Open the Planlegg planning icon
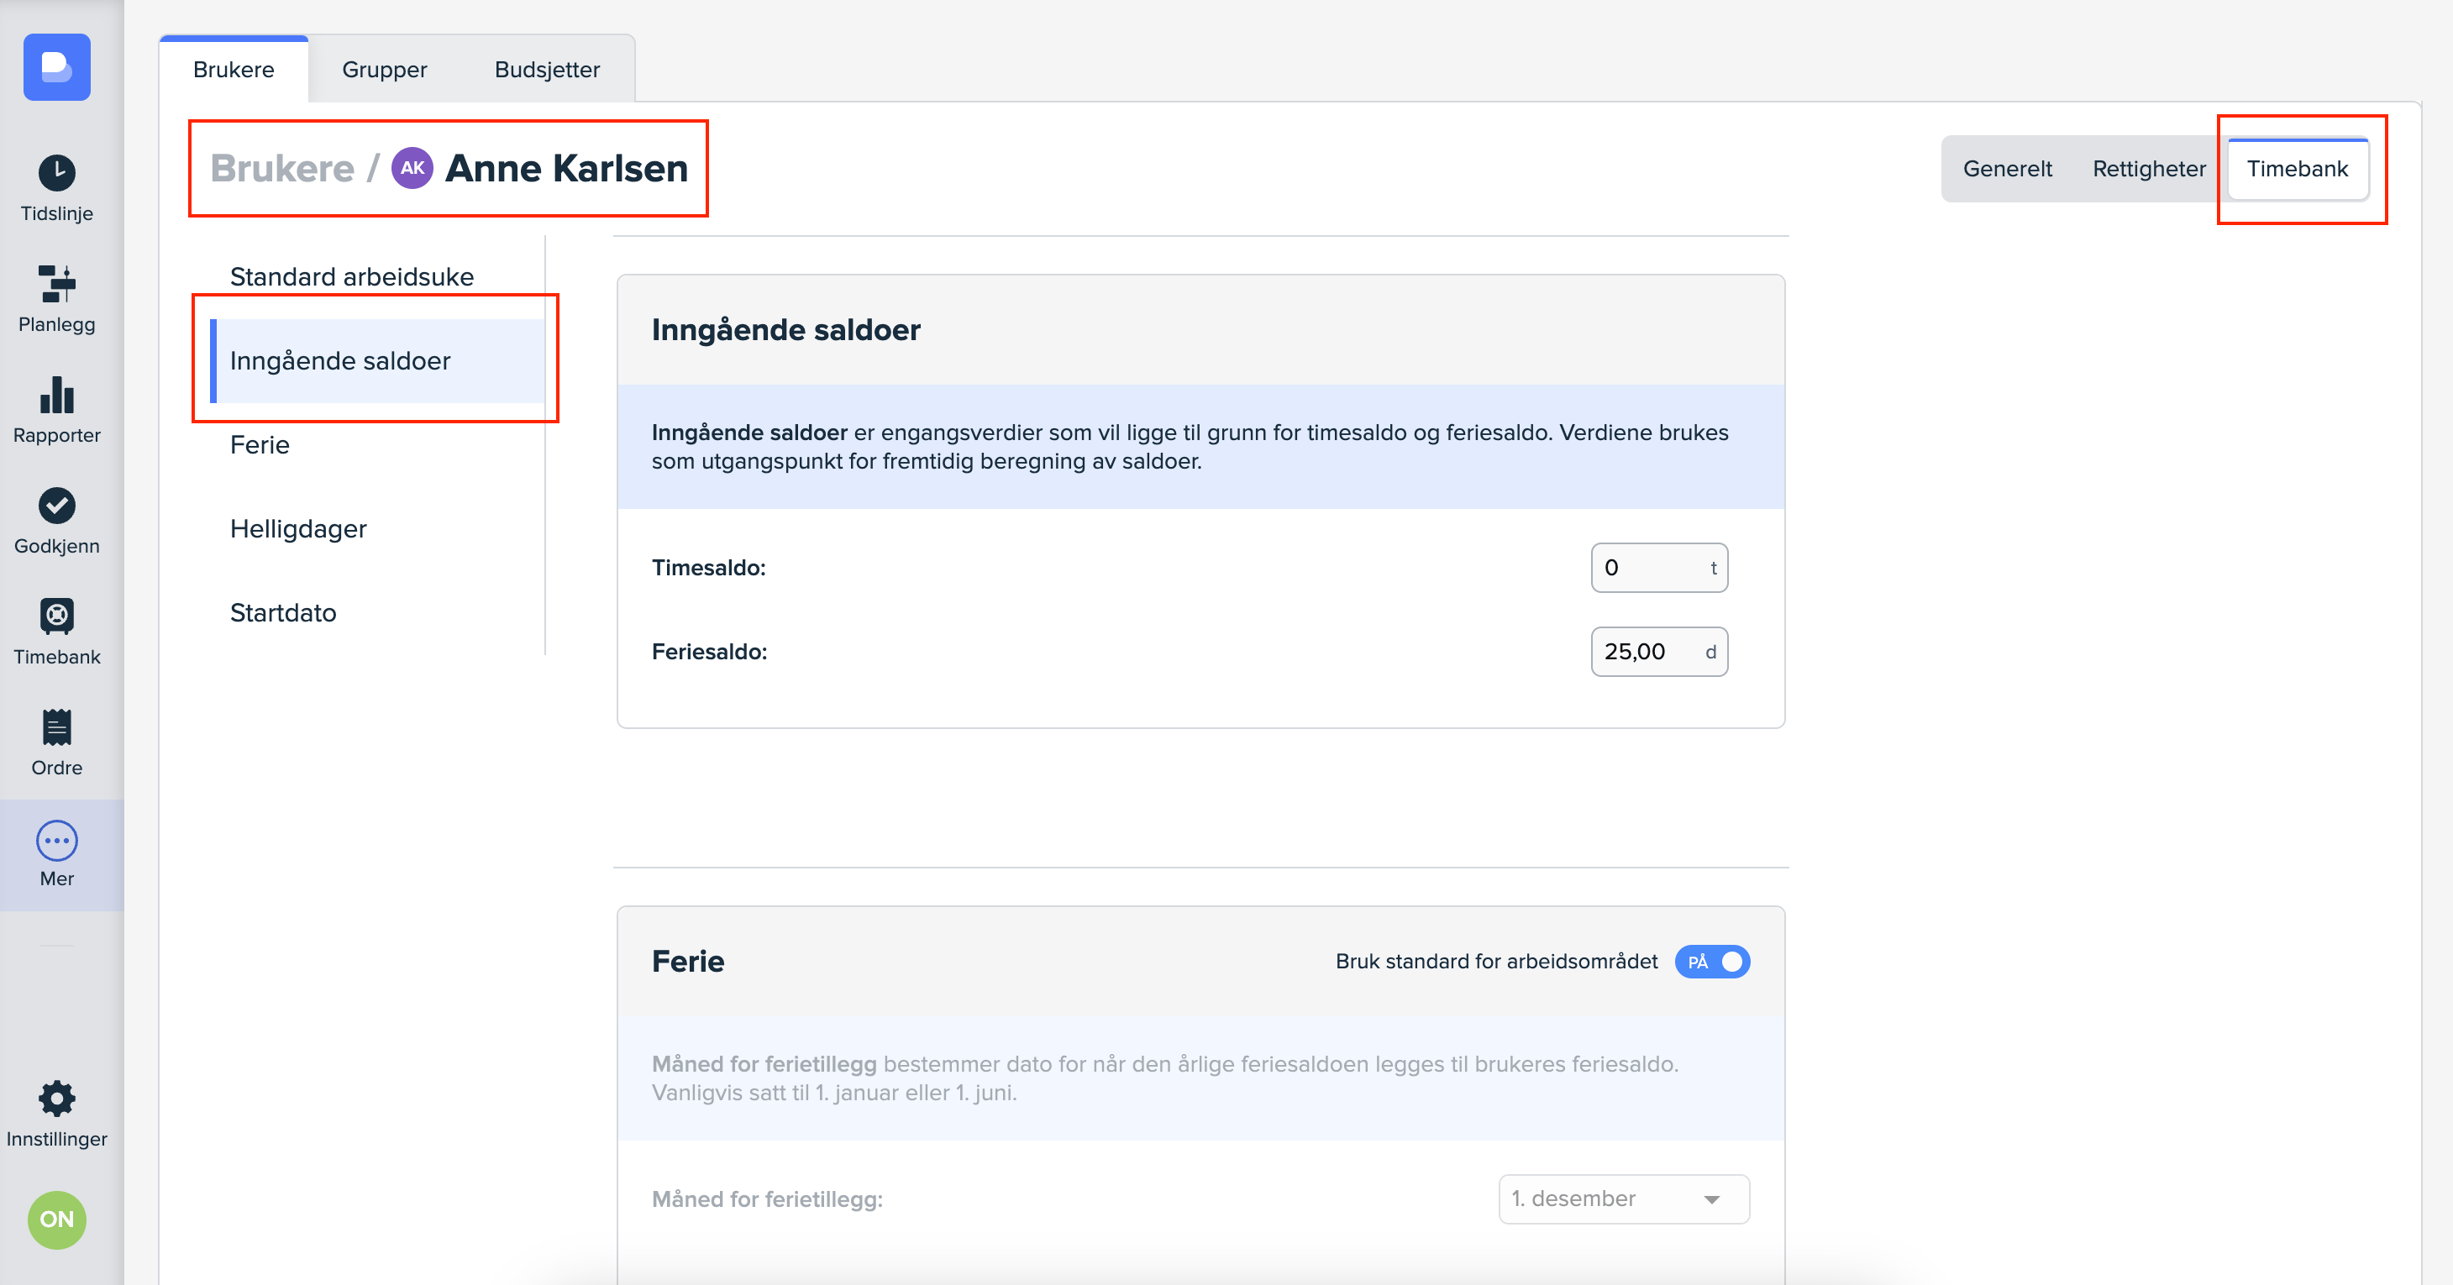 pos(56,284)
